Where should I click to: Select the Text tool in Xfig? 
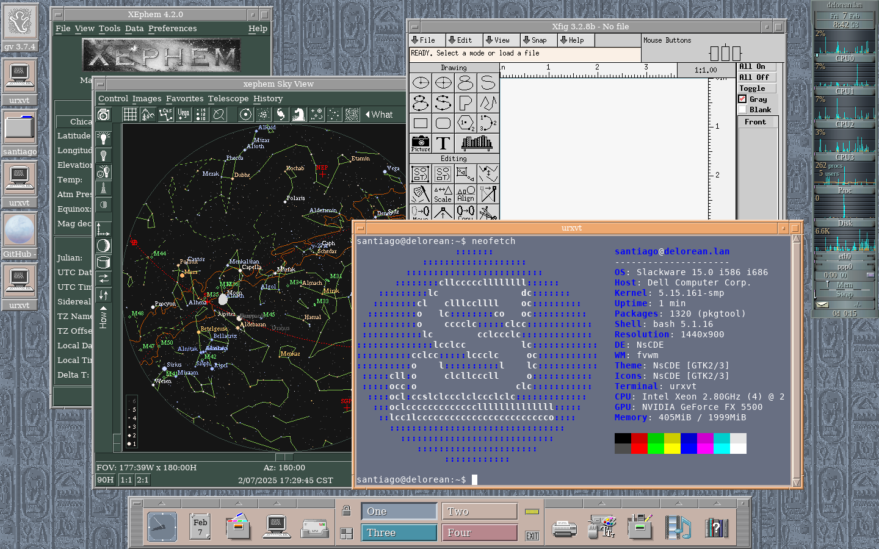pyautogui.click(x=443, y=143)
